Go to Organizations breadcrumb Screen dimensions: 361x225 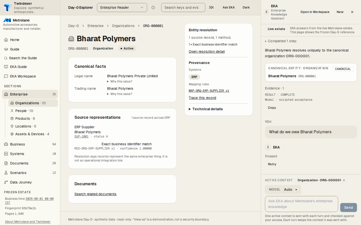pos(123,26)
